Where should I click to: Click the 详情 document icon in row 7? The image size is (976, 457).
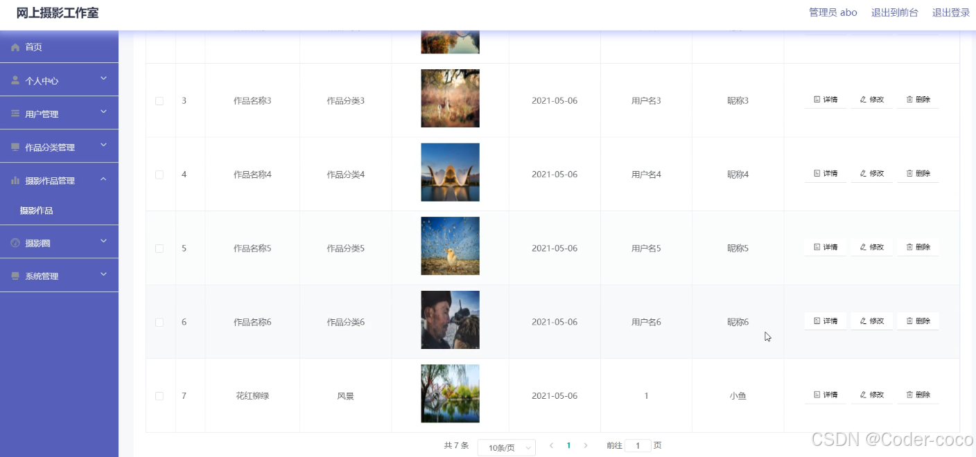click(x=817, y=395)
